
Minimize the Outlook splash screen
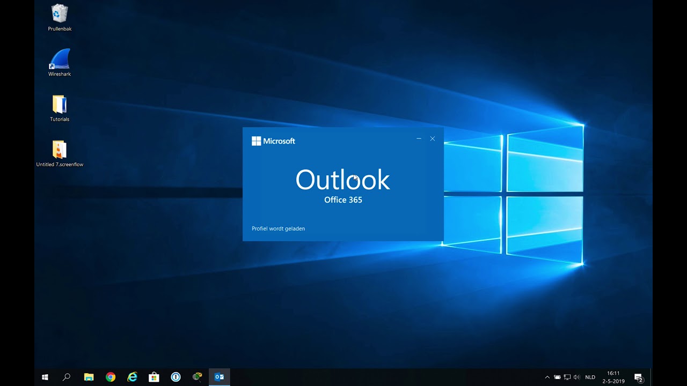[x=419, y=139]
